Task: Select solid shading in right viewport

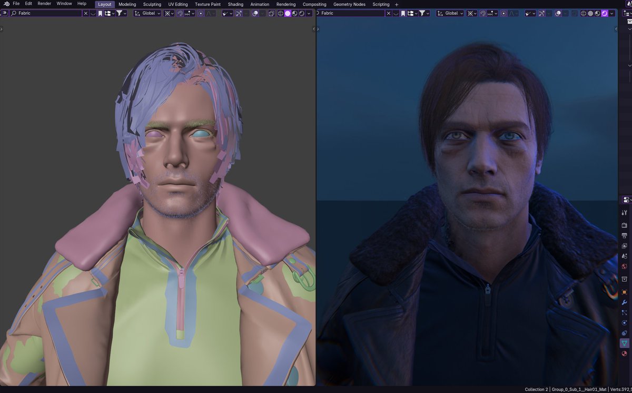Action: tap(590, 13)
